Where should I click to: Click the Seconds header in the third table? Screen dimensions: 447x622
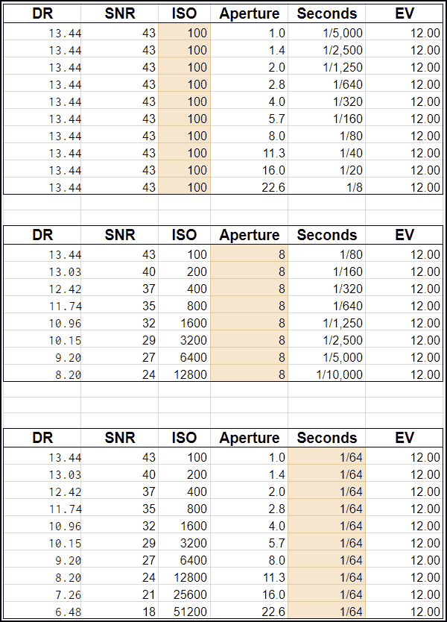coord(327,438)
